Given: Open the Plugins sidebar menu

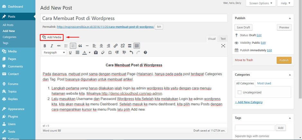Looking at the screenshot, I should tap(13, 117).
